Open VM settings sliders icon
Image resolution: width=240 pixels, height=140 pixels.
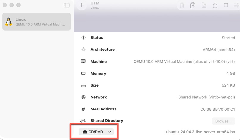click(x=237, y=5)
